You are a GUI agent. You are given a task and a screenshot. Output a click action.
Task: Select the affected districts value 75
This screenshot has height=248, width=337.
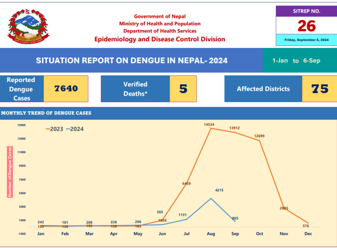pos(320,89)
